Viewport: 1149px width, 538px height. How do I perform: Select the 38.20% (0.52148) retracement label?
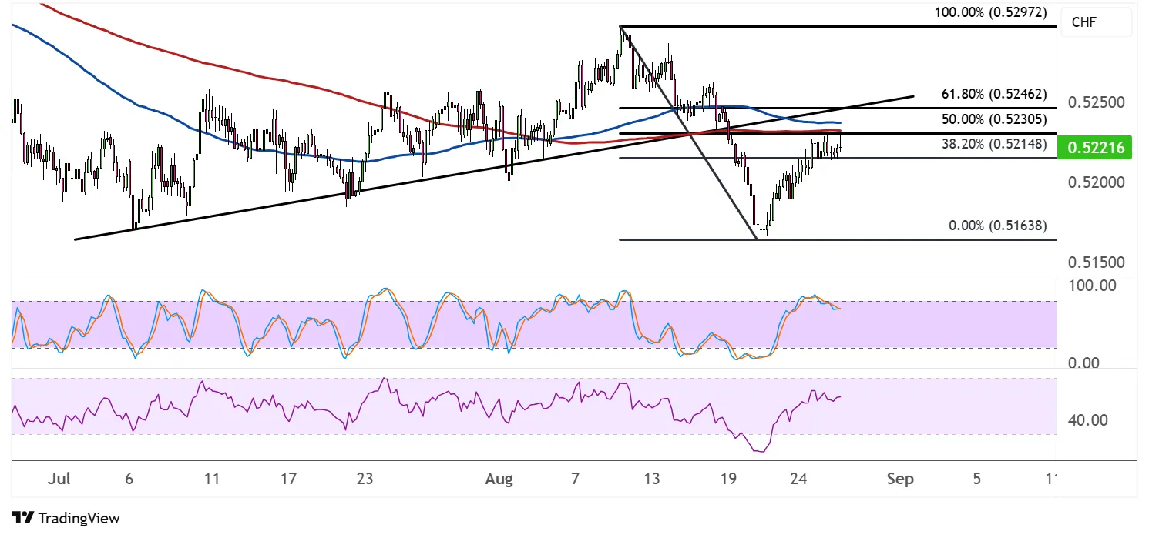993,144
